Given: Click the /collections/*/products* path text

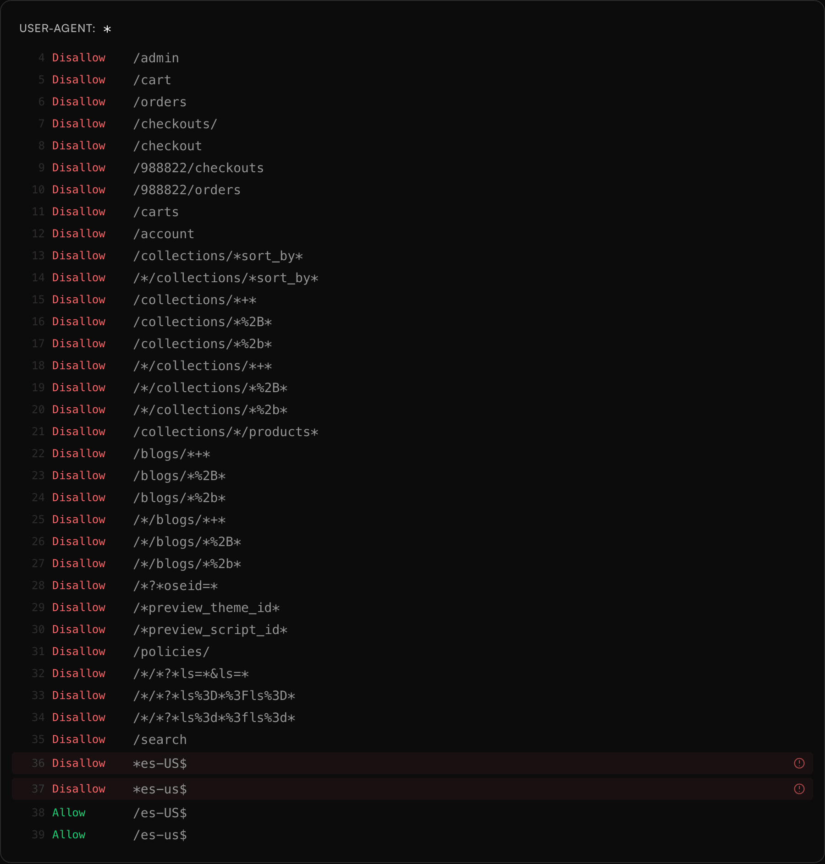Looking at the screenshot, I should pos(225,432).
